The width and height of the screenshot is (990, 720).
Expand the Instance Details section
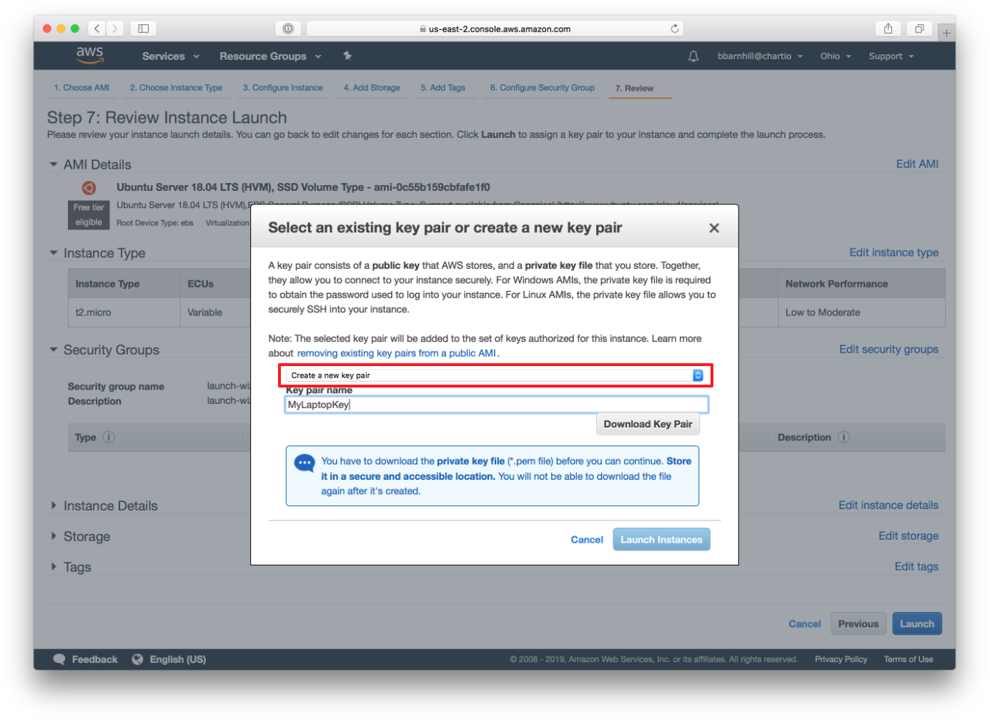coord(54,505)
